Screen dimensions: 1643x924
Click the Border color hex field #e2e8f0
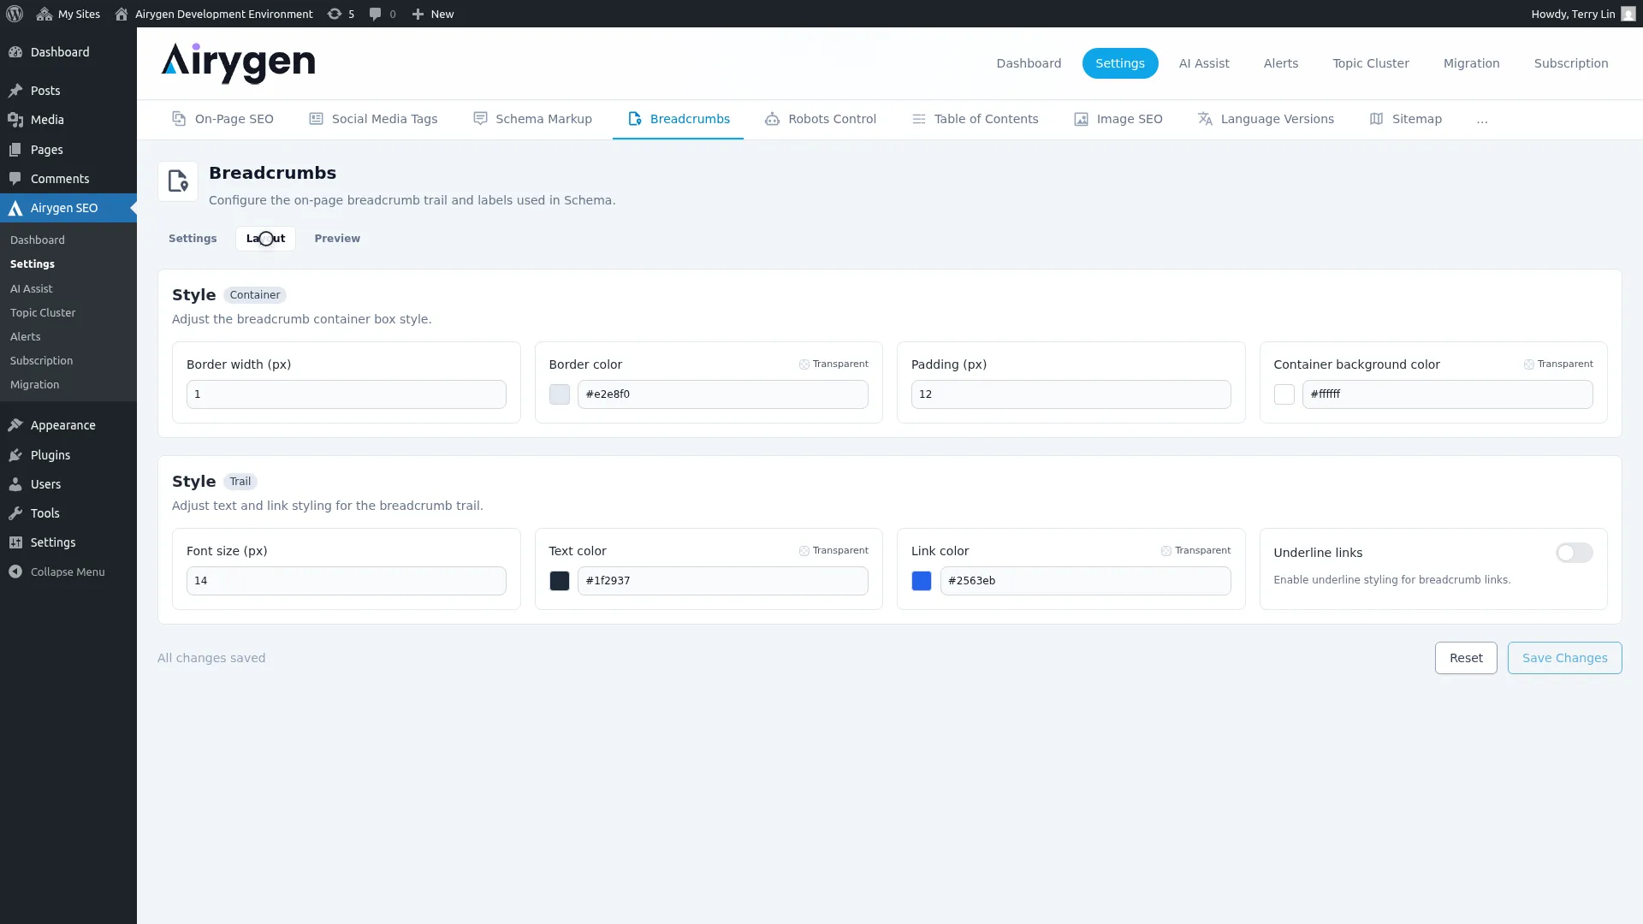tap(722, 394)
